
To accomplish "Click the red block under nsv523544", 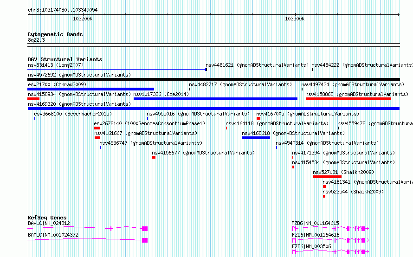I will [x=324, y=196].
